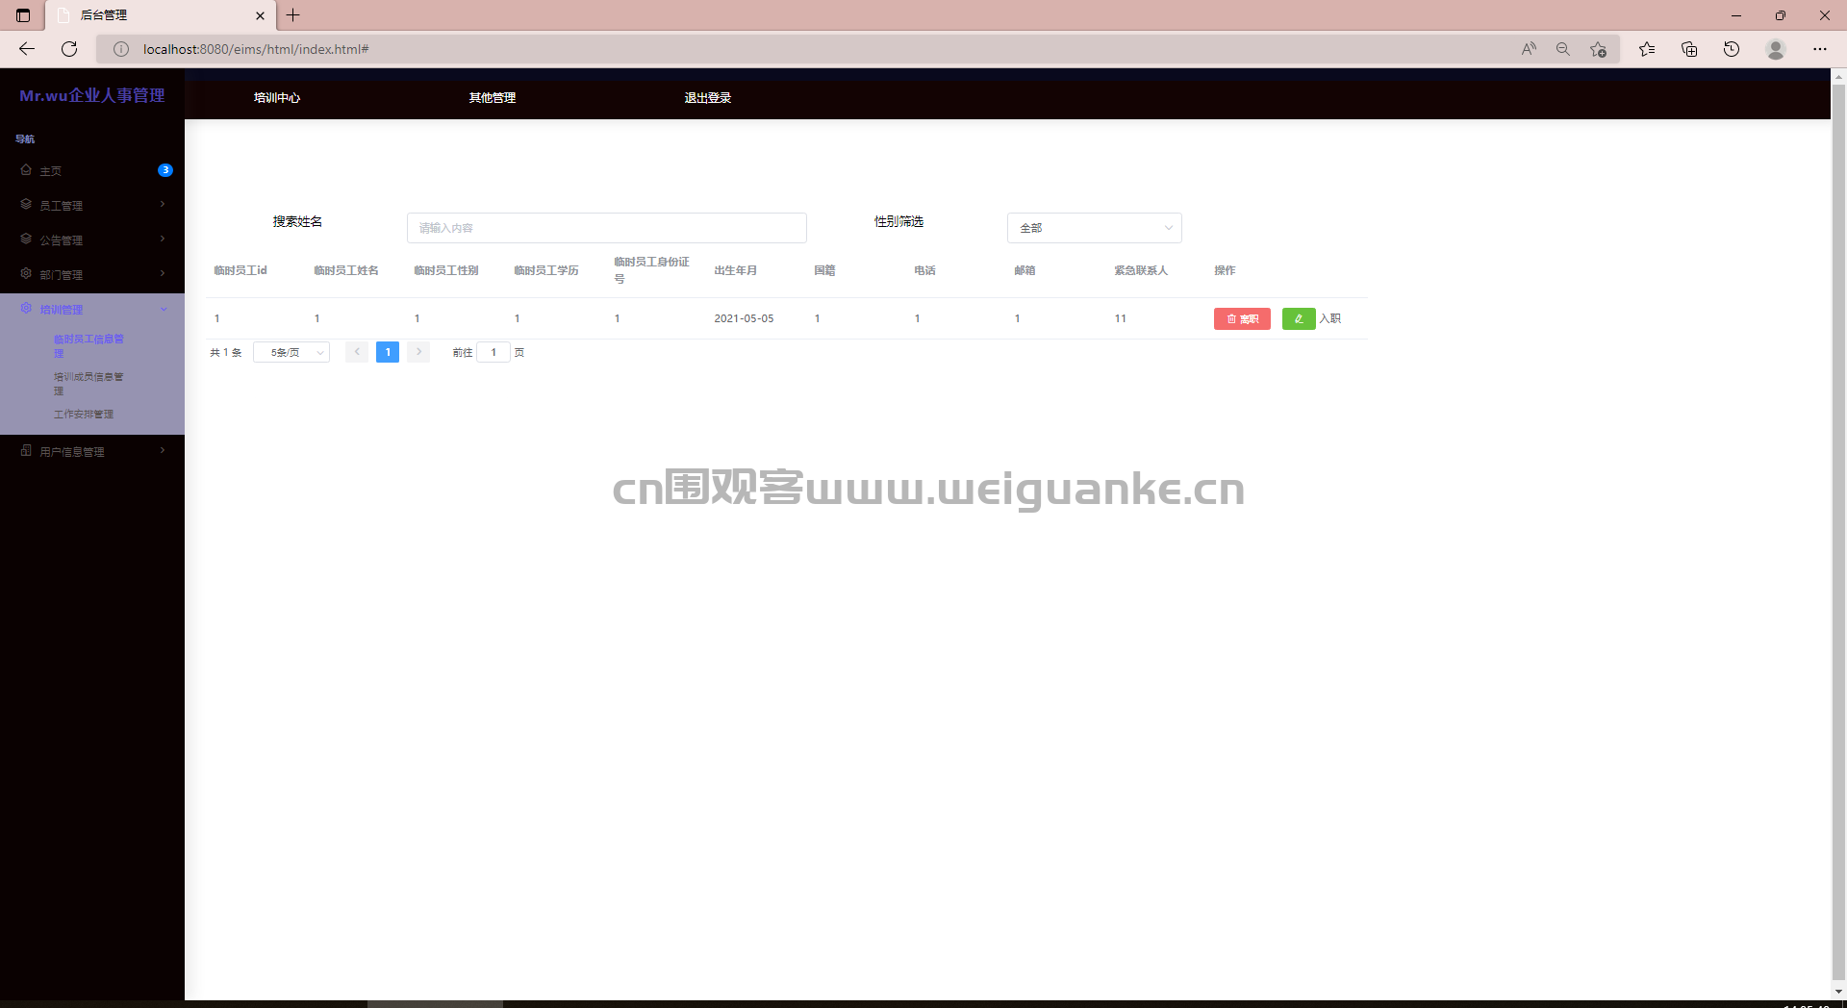
Task: Open the 其他管理 top menu
Action: click(493, 98)
